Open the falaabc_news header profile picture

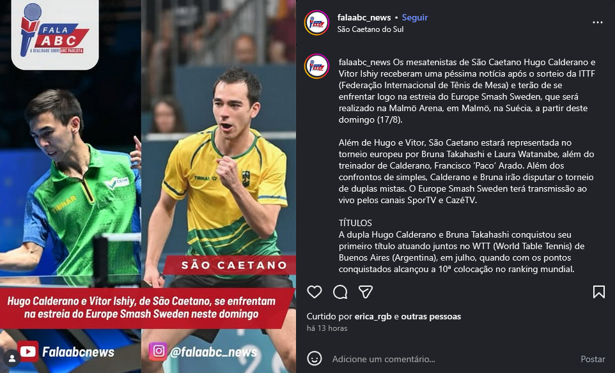pyautogui.click(x=316, y=23)
